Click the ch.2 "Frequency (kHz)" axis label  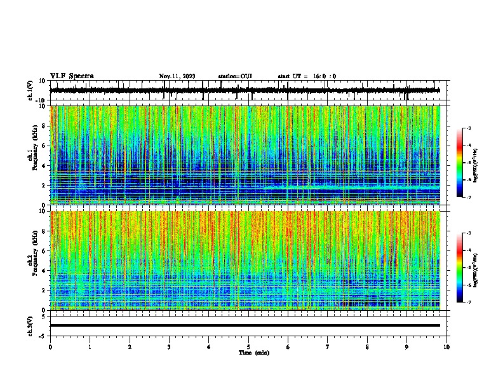coord(35,253)
